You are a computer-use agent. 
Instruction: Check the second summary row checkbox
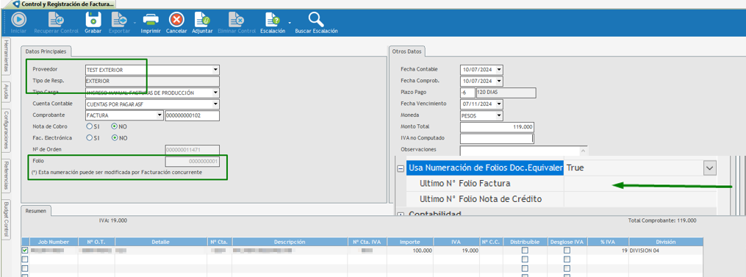click(25, 259)
